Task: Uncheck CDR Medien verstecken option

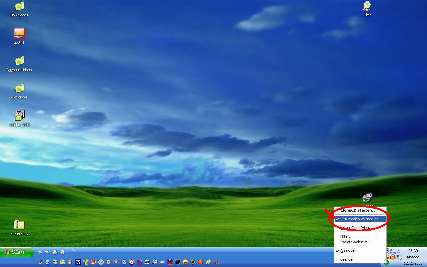Action: 360,219
